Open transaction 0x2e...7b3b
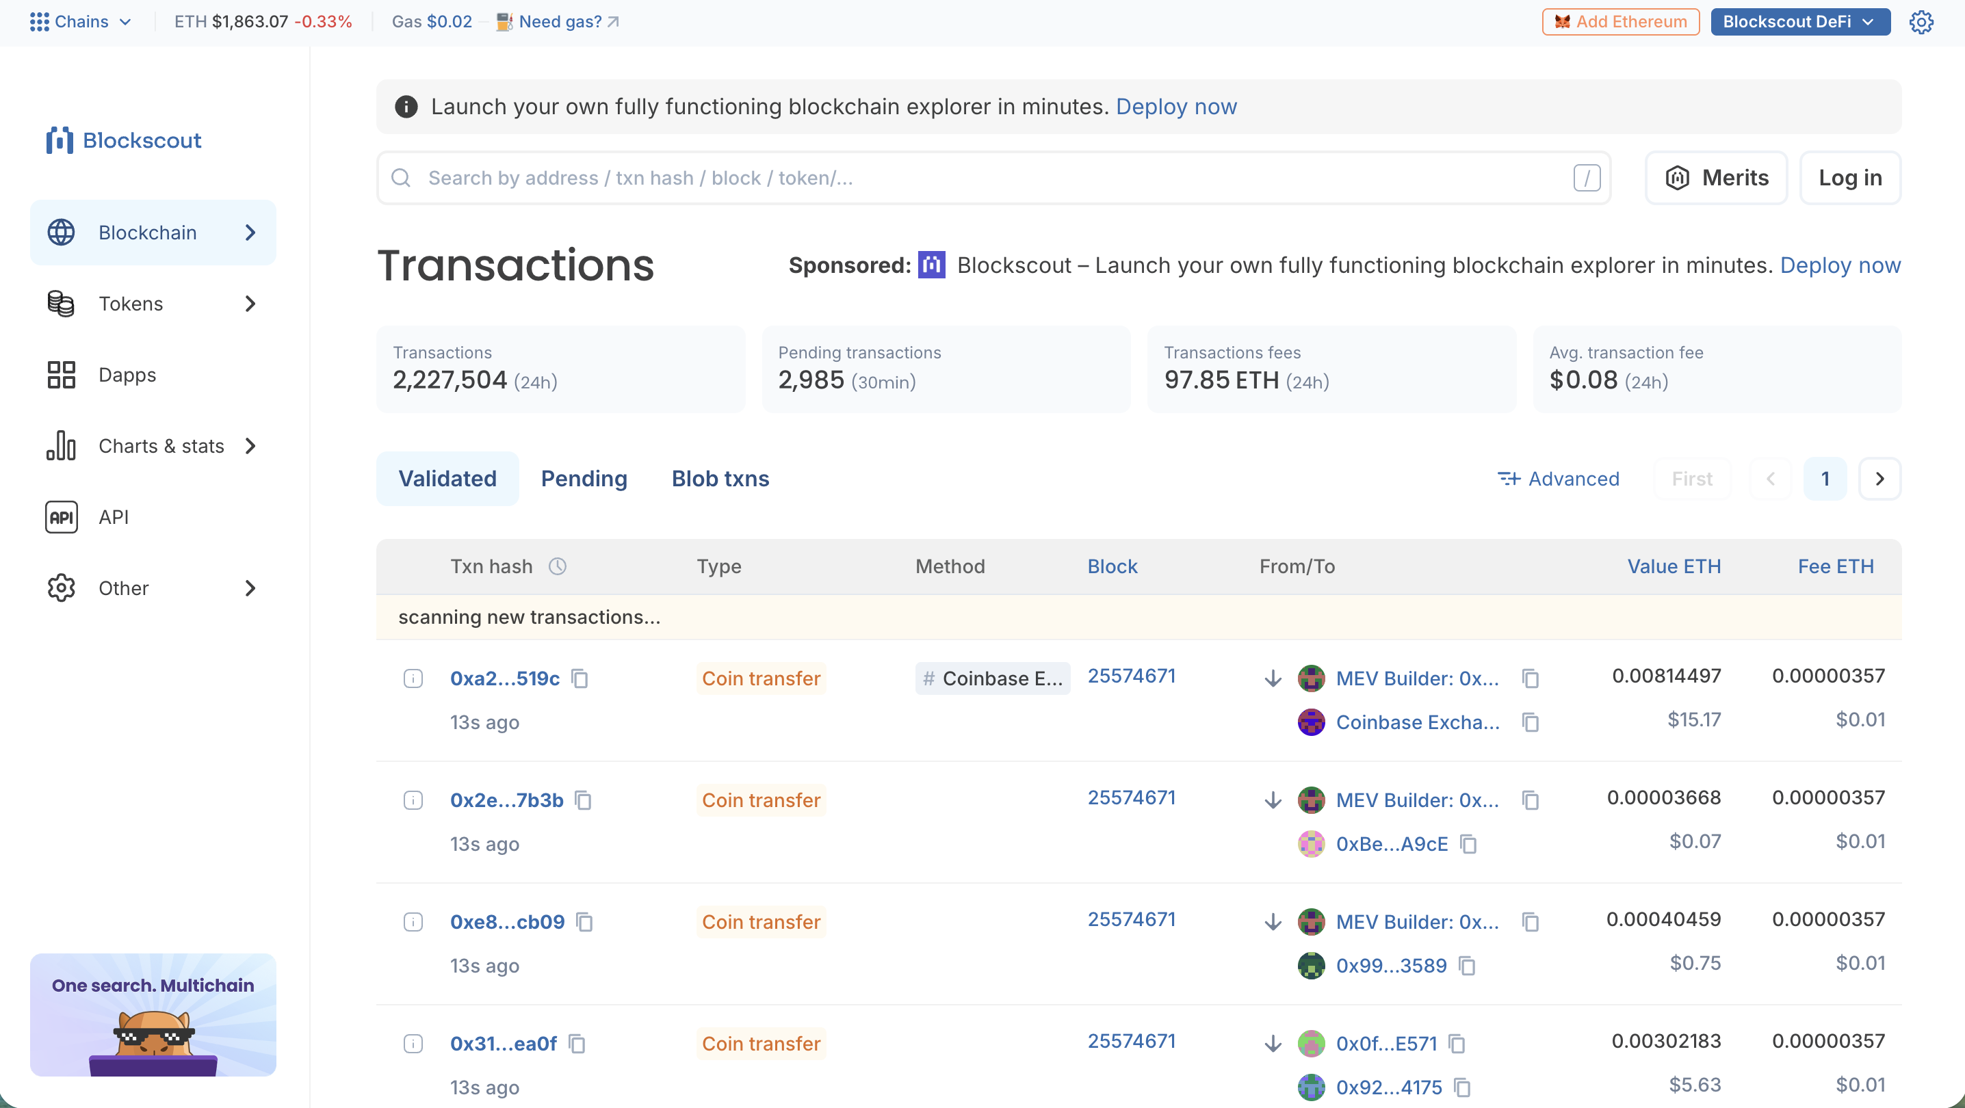 tap(507, 801)
